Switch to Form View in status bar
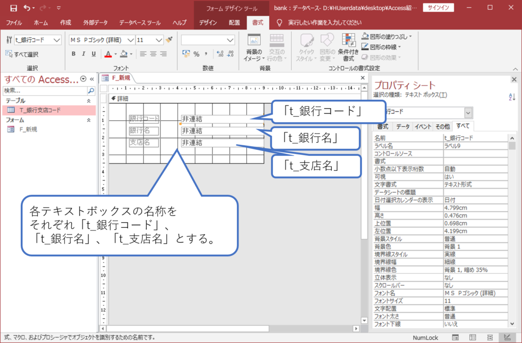 [455, 338]
